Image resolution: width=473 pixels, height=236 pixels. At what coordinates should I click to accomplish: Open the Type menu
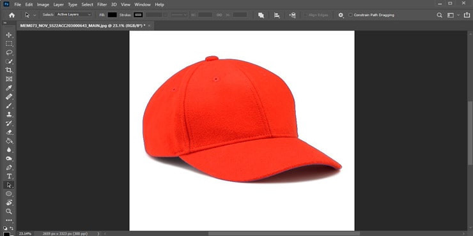pos(72,4)
